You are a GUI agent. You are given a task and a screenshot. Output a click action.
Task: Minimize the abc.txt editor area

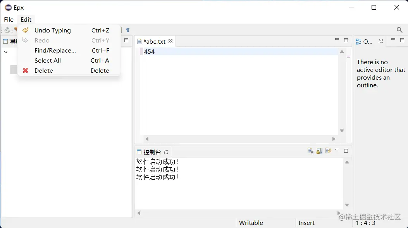(x=337, y=39)
